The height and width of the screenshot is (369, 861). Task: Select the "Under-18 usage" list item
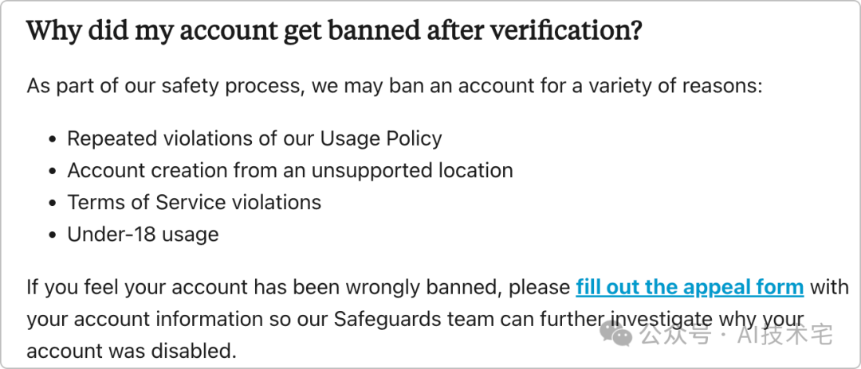click(x=143, y=234)
